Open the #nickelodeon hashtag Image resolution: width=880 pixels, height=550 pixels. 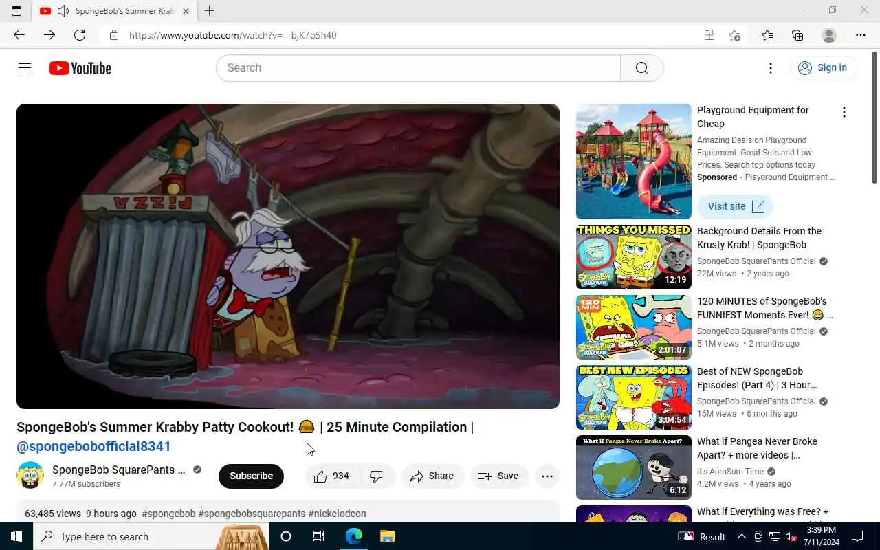pyautogui.click(x=337, y=514)
